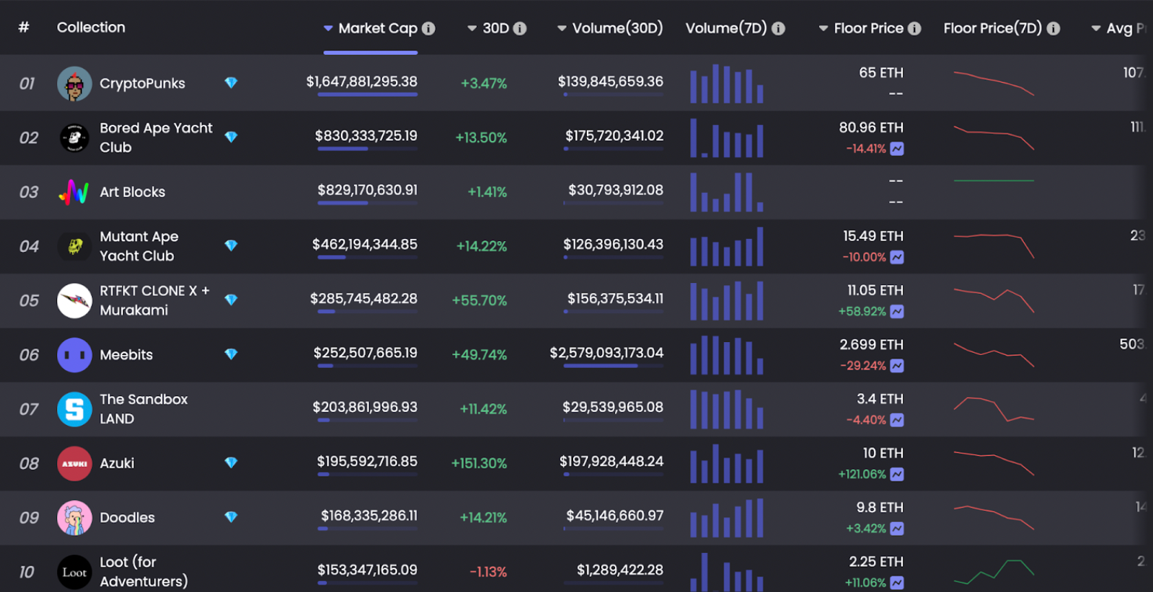Click the diamond badge next to RTFKT CLONE X
1153x592 pixels.
point(231,300)
